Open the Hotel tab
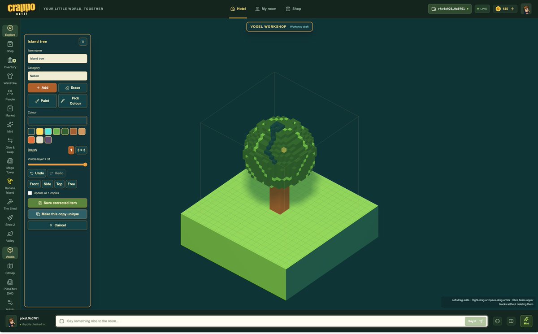Viewport: 538px width, 334px height. point(238,9)
